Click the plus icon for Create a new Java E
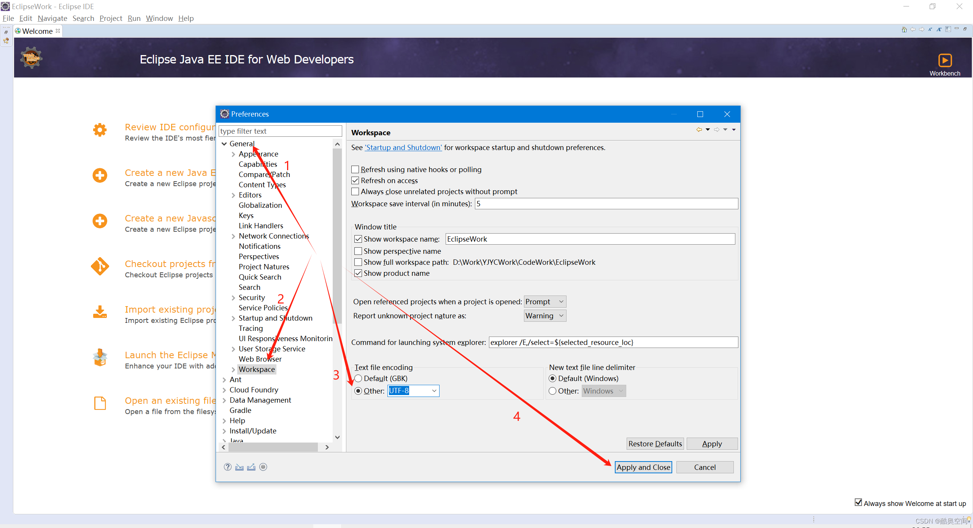This screenshot has height=528, width=973. 100,175
